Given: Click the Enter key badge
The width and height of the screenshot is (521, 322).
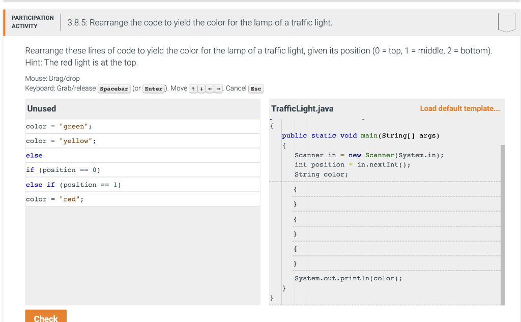Looking at the screenshot, I should tap(154, 89).
